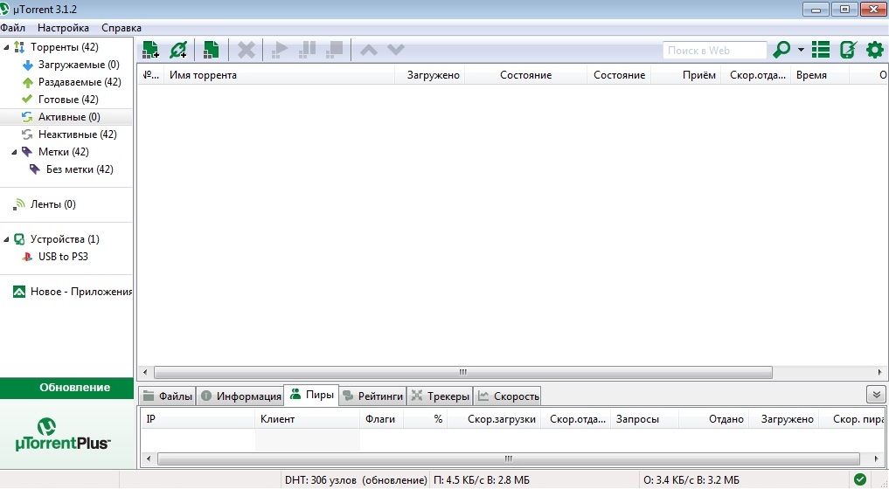
Task: Click the green list view icon in toolbar
Action: click(x=820, y=50)
